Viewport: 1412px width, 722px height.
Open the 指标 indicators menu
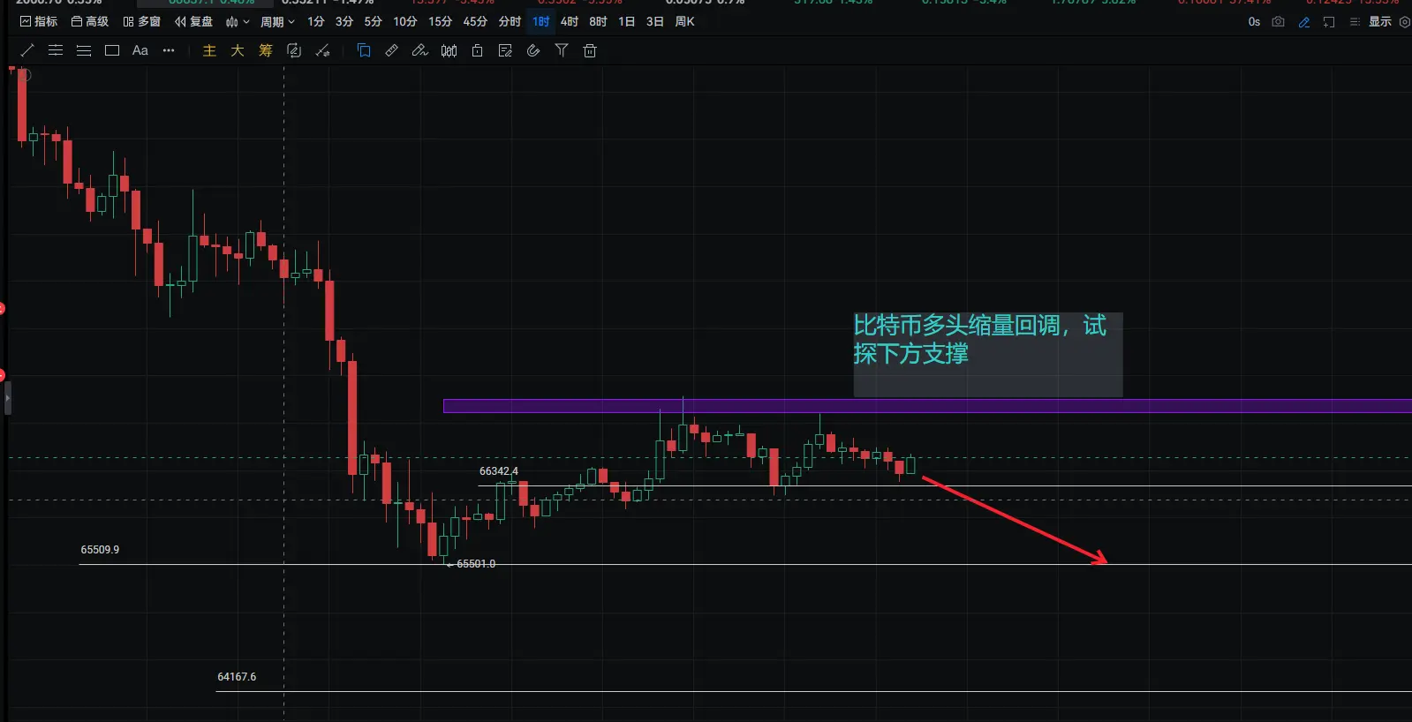pos(39,21)
